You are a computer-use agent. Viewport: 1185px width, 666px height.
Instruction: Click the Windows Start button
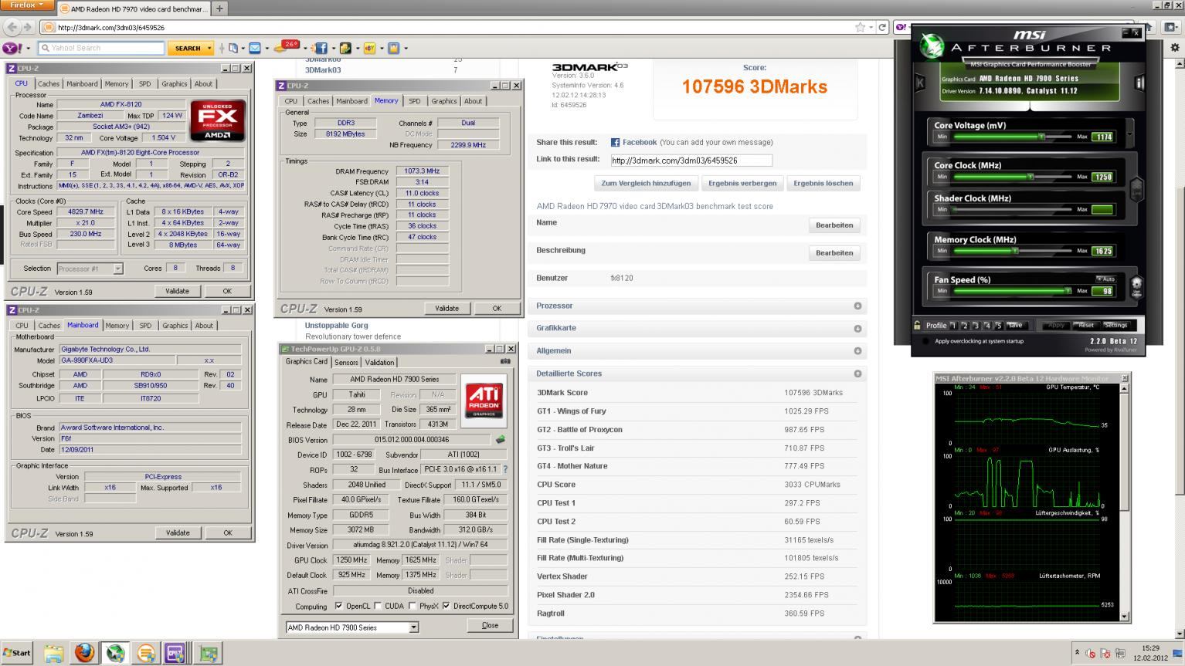(17, 653)
